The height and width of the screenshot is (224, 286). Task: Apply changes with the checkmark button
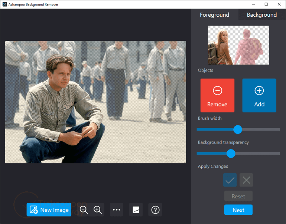230,180
